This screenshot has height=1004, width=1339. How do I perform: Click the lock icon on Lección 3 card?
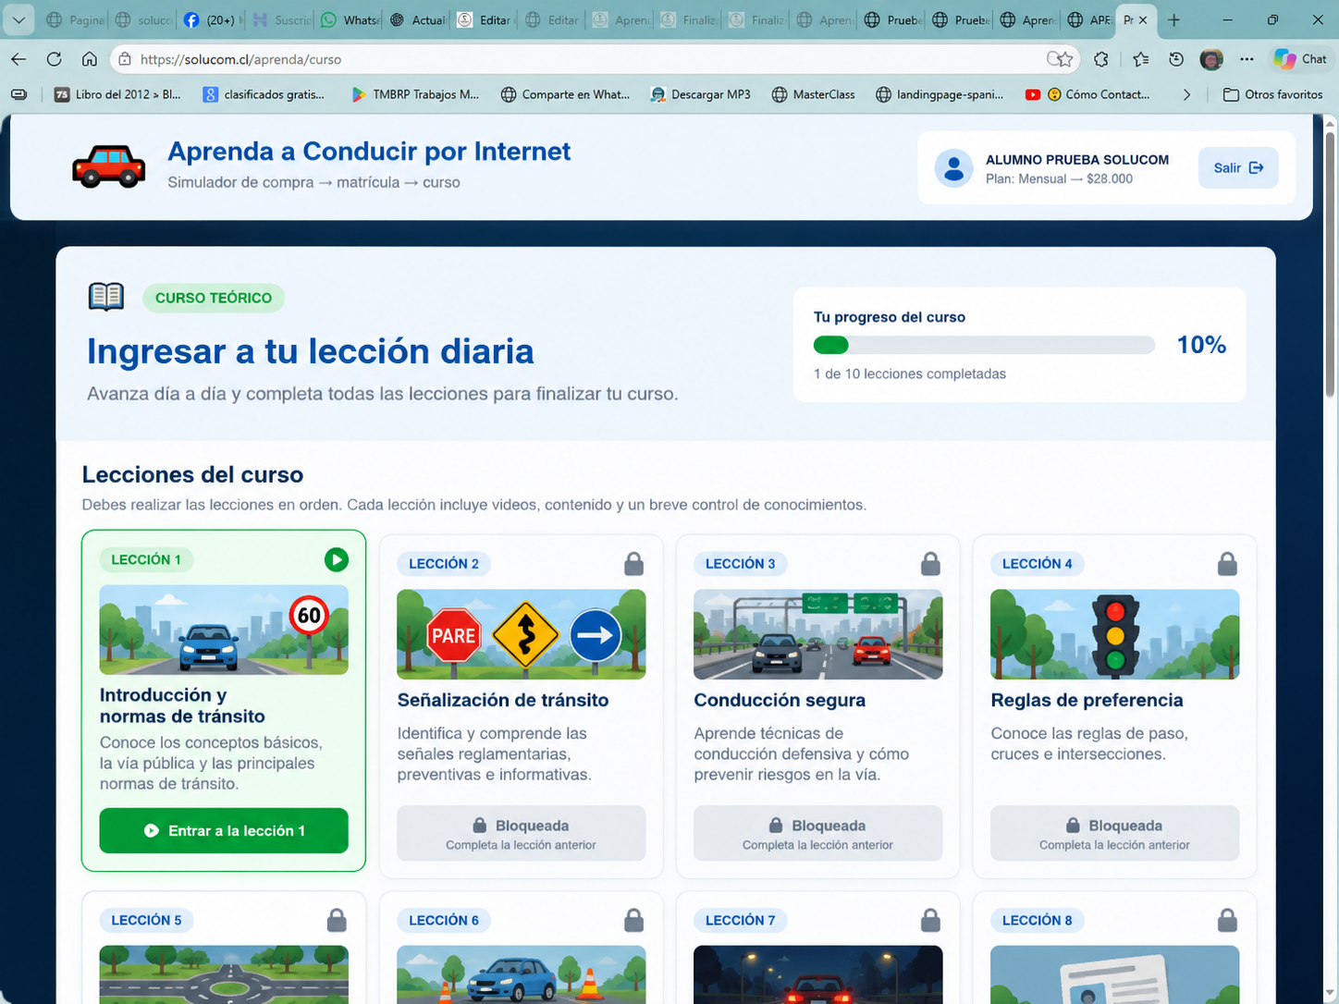[x=930, y=563]
